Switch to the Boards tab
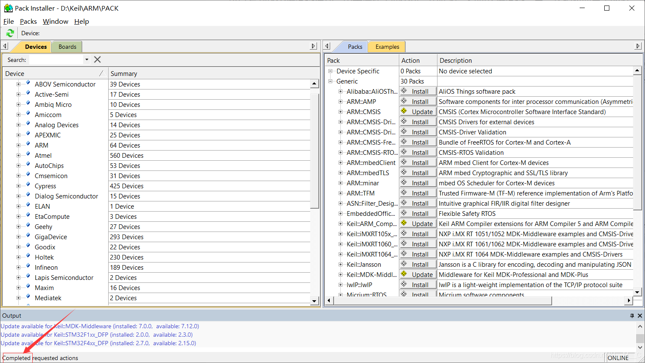Viewport: 645px width, 363px height. [x=67, y=47]
